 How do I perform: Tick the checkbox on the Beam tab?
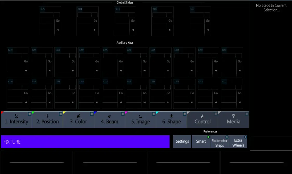click(122, 114)
